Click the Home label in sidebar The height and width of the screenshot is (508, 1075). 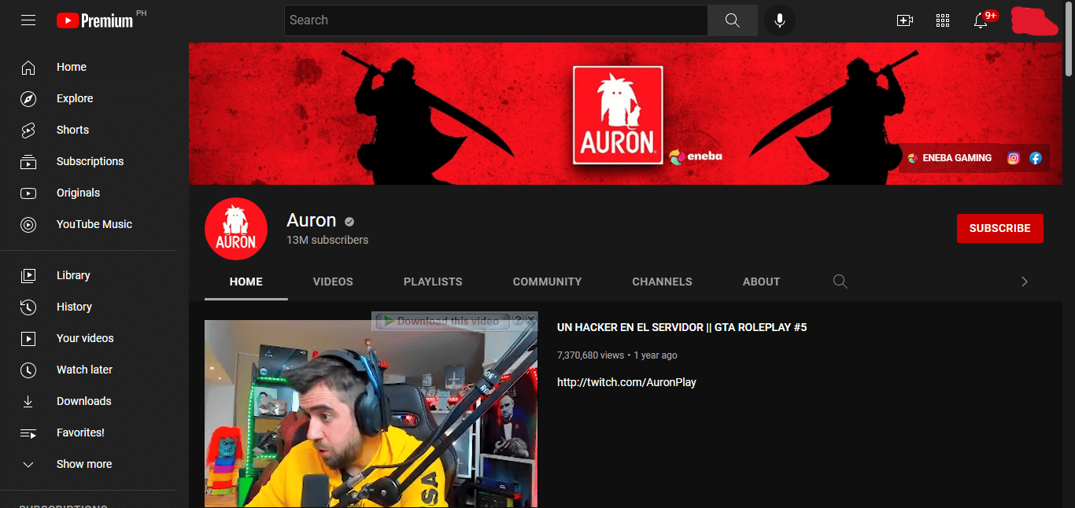pyautogui.click(x=72, y=68)
